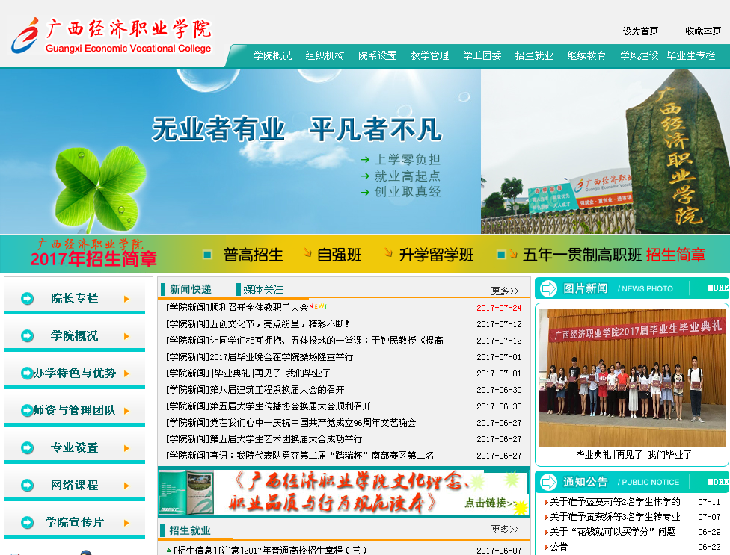Click the arrow icon beside 学院宣传片
730x555 pixels.
[28, 523]
